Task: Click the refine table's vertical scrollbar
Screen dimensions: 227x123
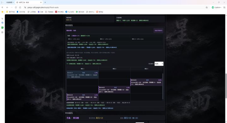Action: point(163,86)
